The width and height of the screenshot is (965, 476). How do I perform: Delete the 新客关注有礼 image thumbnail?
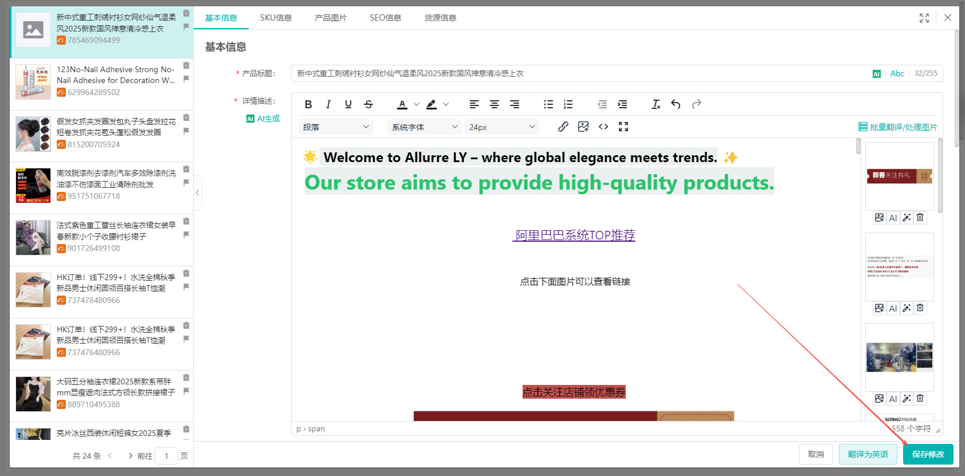coord(920,218)
